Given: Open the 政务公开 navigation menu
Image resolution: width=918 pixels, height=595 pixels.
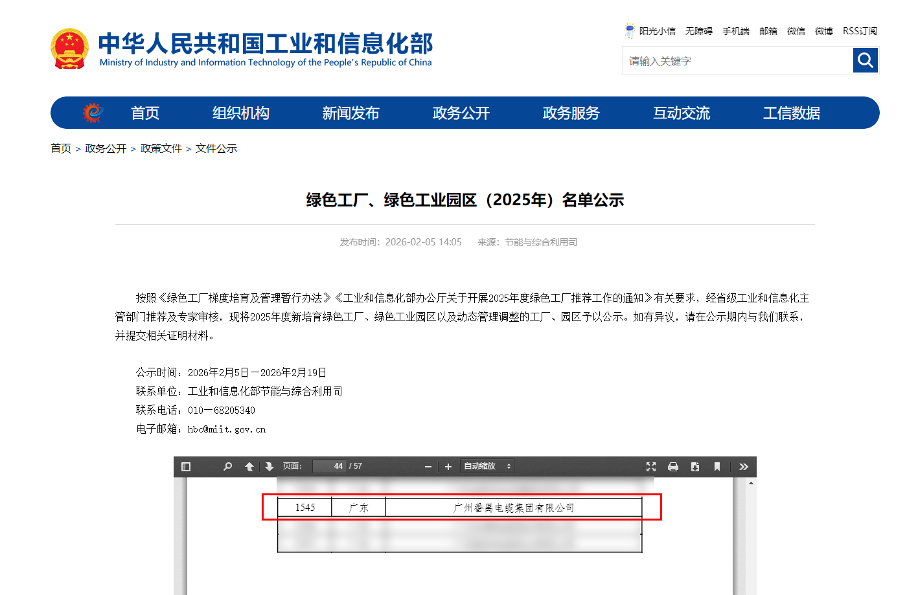Looking at the screenshot, I should (x=461, y=113).
